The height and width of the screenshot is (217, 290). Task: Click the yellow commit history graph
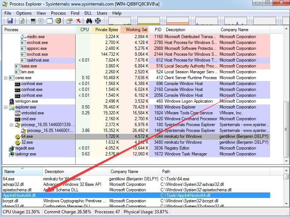[x=149, y=21]
